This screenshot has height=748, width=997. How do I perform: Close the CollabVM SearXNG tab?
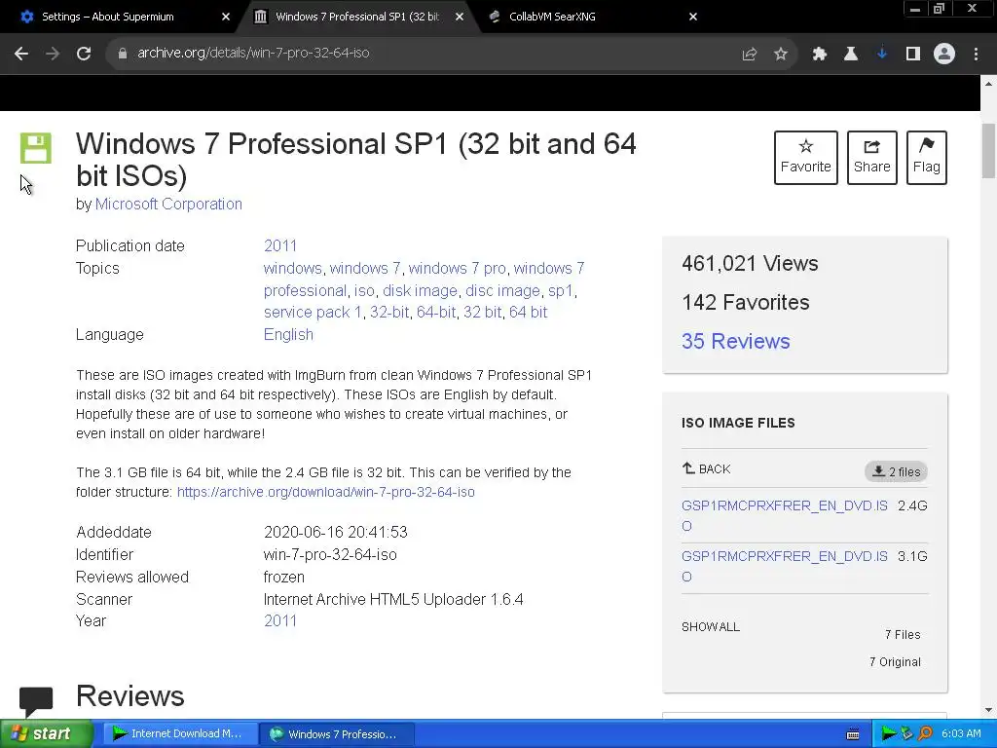693,18
